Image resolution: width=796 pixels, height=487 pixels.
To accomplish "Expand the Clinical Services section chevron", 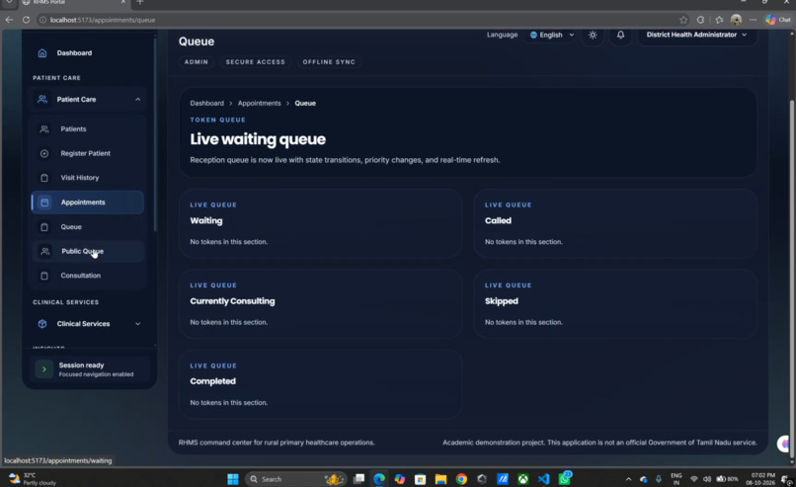I will click(x=137, y=323).
